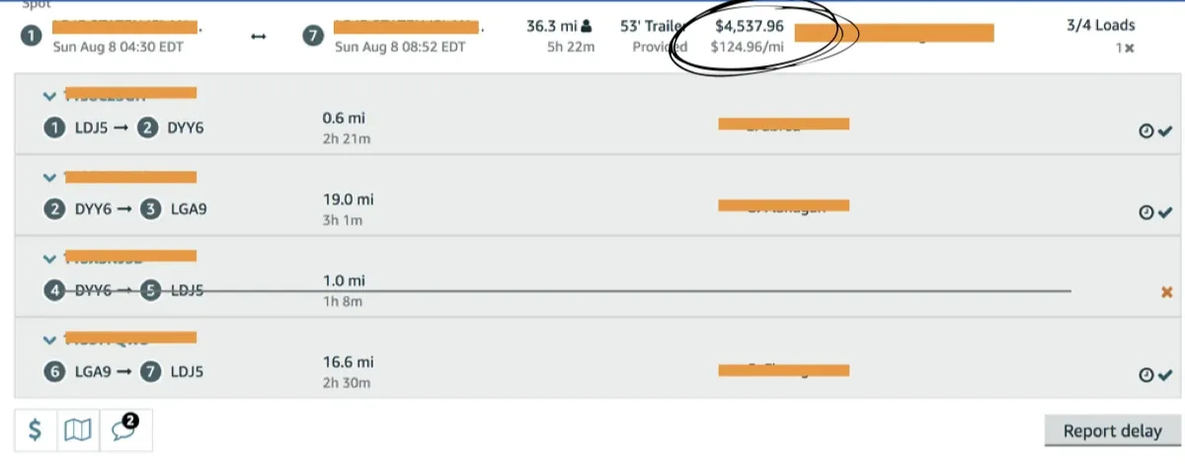Image resolution: width=1185 pixels, height=466 pixels.
Task: Open the route map icon
Action: tap(78, 430)
